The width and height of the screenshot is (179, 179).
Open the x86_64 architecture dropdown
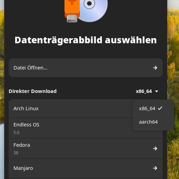coord(147,91)
